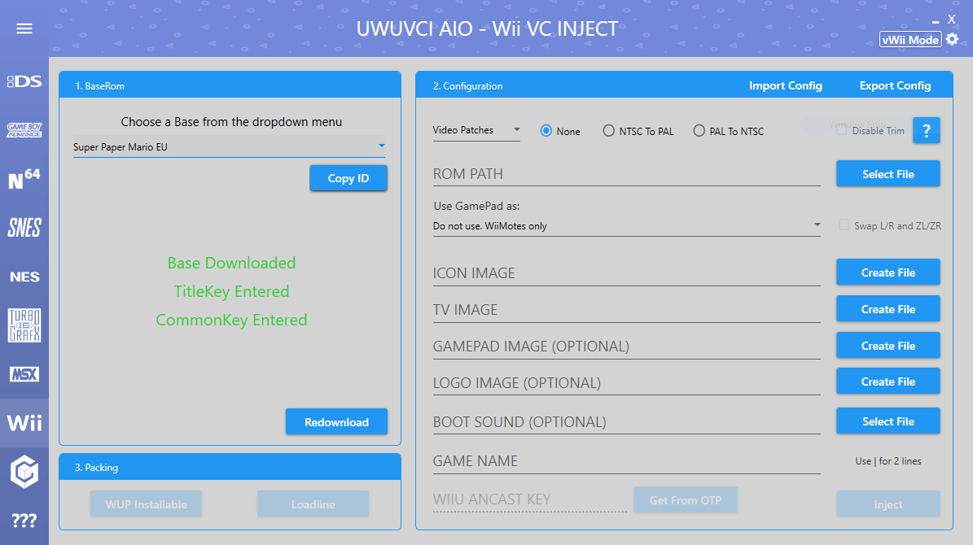Click Export Config

tap(895, 85)
